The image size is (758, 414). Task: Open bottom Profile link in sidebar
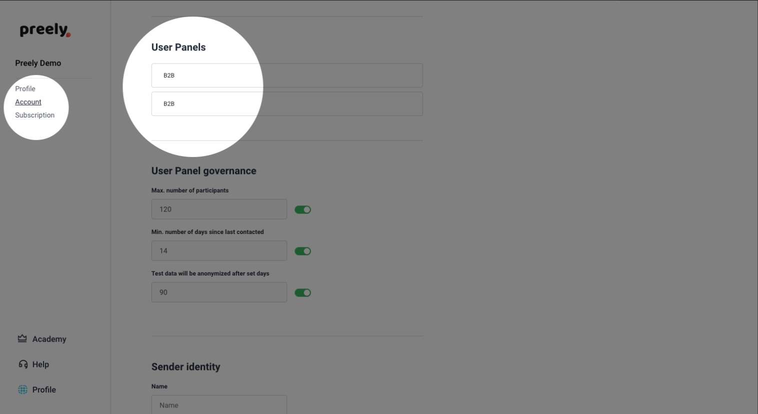(x=44, y=389)
